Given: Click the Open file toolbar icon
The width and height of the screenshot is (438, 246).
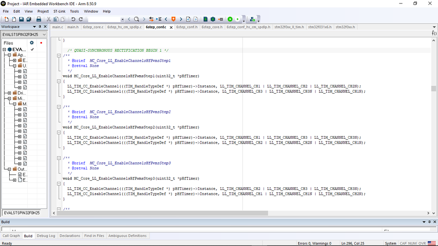Looking at the screenshot, I should point(14,19).
